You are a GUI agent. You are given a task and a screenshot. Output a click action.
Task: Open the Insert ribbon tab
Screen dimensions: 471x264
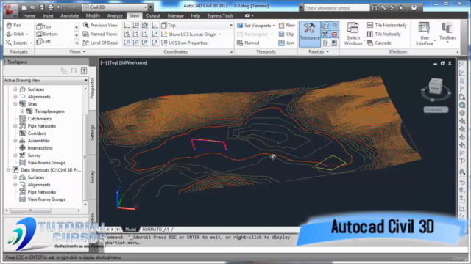(48, 16)
